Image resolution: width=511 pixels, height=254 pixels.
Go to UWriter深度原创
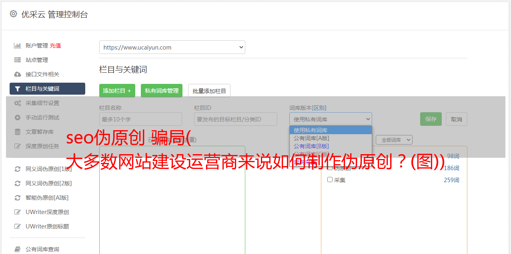(47, 212)
